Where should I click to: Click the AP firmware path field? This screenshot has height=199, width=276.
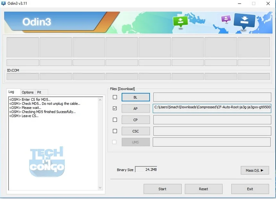(x=212, y=108)
